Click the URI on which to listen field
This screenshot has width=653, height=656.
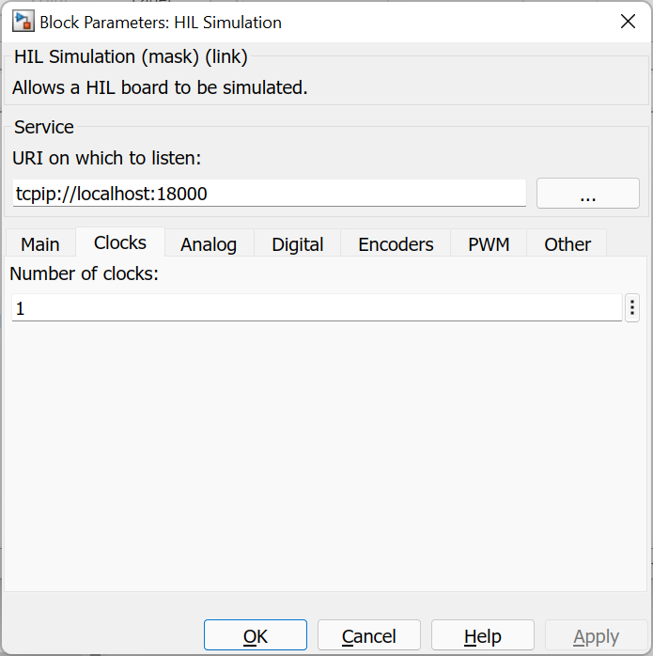pos(270,194)
